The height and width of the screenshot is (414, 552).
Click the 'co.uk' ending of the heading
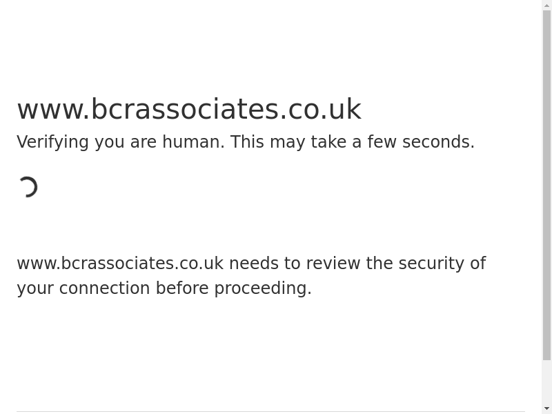(x=324, y=110)
